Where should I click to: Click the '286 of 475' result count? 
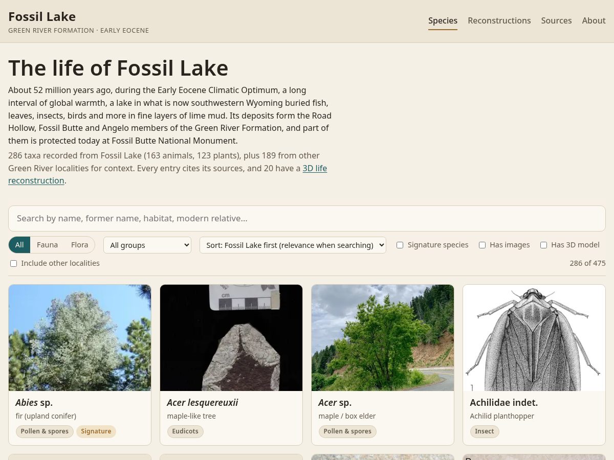coord(587,263)
